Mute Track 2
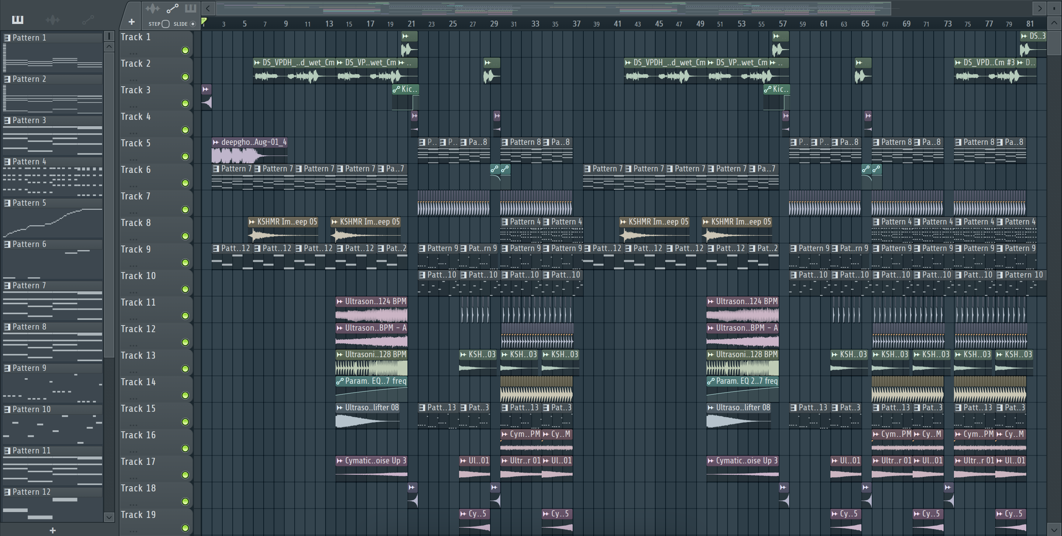 click(185, 77)
